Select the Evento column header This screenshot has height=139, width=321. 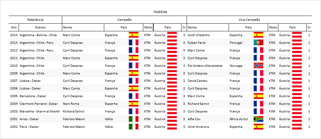(x=40, y=27)
